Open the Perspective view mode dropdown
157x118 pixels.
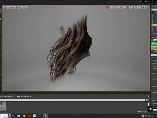coord(11,7)
